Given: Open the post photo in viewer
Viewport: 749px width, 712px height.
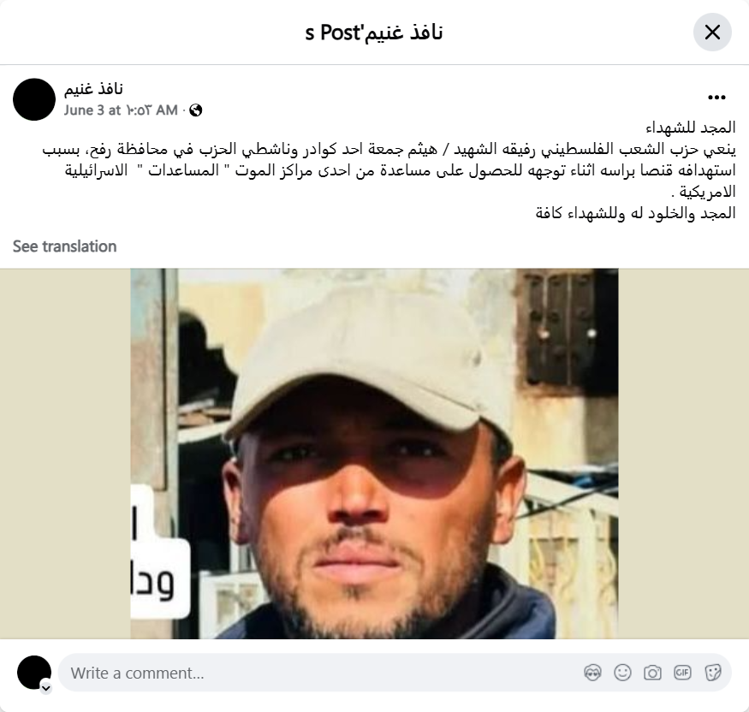Looking at the screenshot, I should pos(374,454).
